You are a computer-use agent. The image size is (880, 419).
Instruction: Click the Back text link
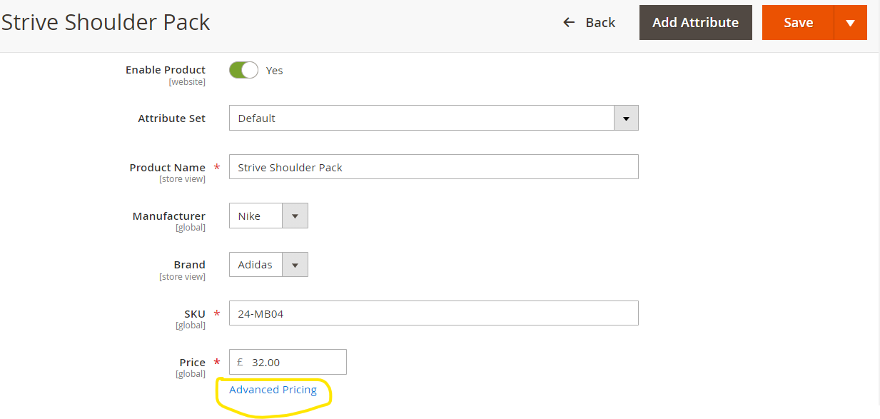tap(600, 23)
